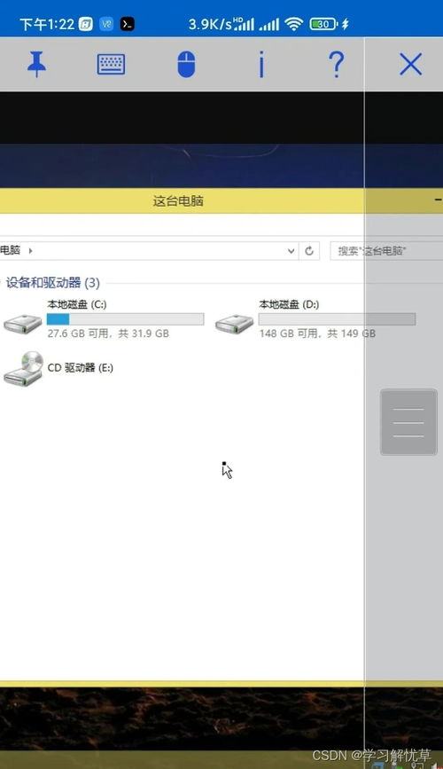The width and height of the screenshot is (443, 769).
Task: Select the Local Disk (D:) drive icon
Action: [x=234, y=324]
